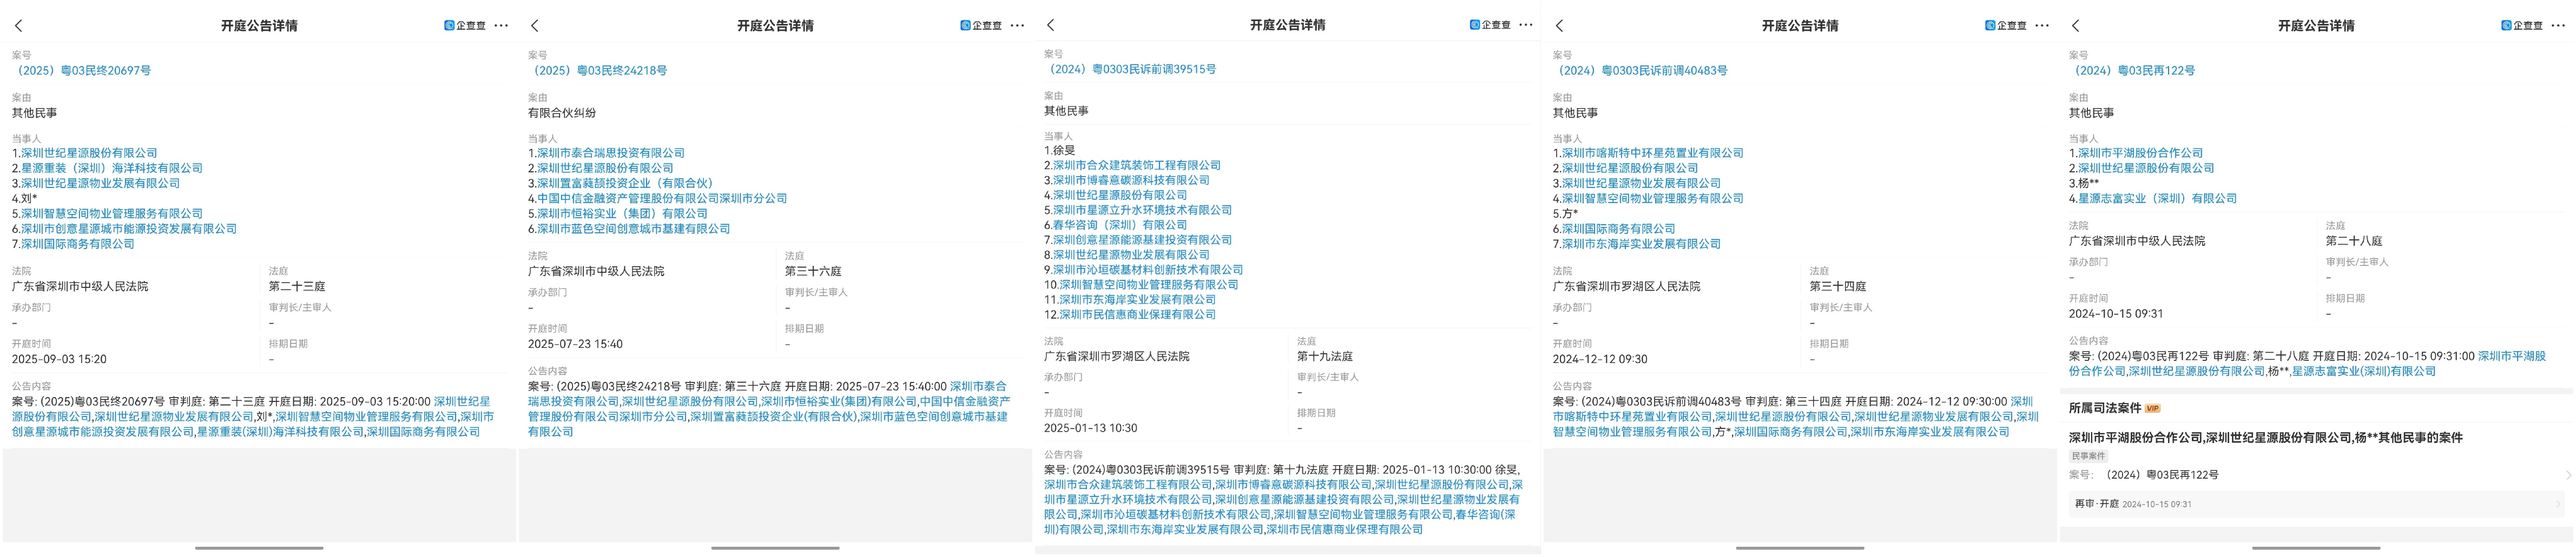Select courtroom value 第三十四庭
Screen dimensions: 2576x557
(x=1838, y=286)
